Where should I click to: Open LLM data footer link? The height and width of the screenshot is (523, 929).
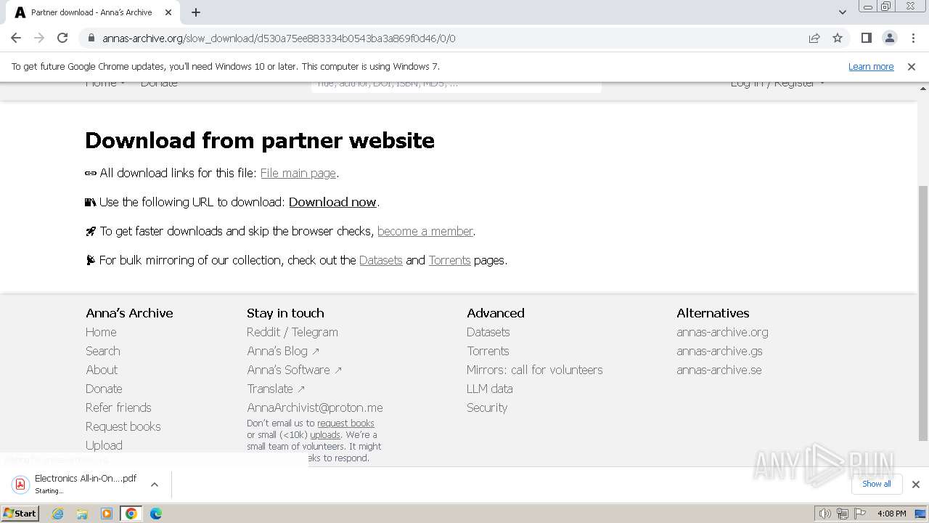coord(490,389)
